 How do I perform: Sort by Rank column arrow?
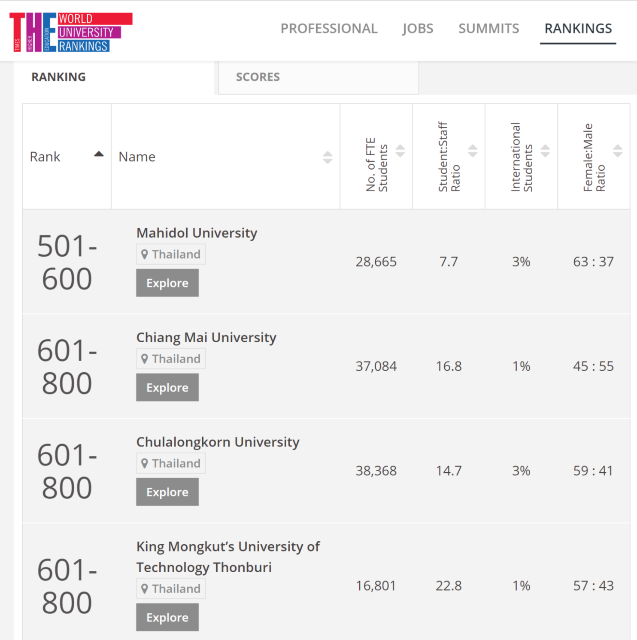click(x=99, y=154)
